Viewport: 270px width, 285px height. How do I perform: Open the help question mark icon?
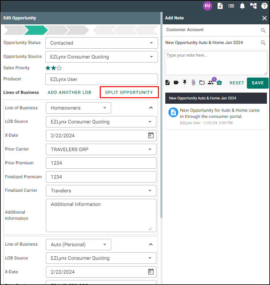pos(264,6)
